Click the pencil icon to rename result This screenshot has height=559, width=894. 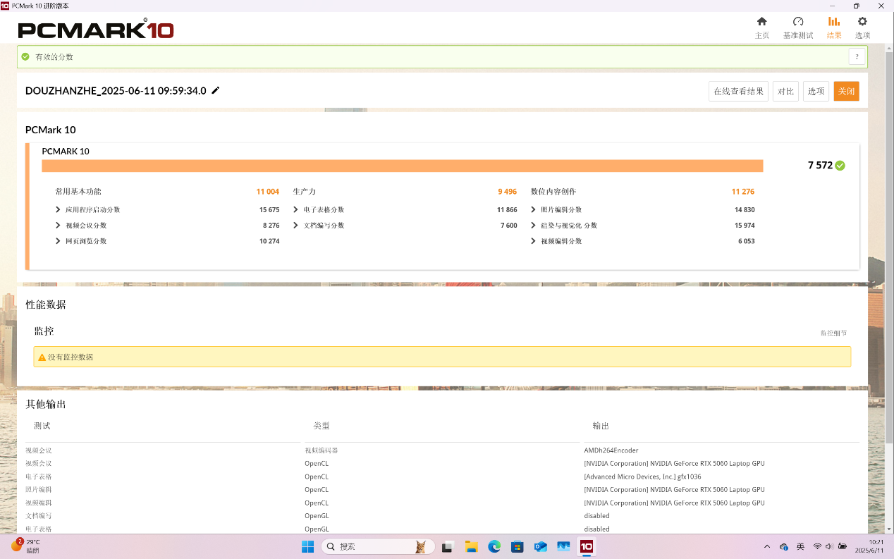coord(216,90)
